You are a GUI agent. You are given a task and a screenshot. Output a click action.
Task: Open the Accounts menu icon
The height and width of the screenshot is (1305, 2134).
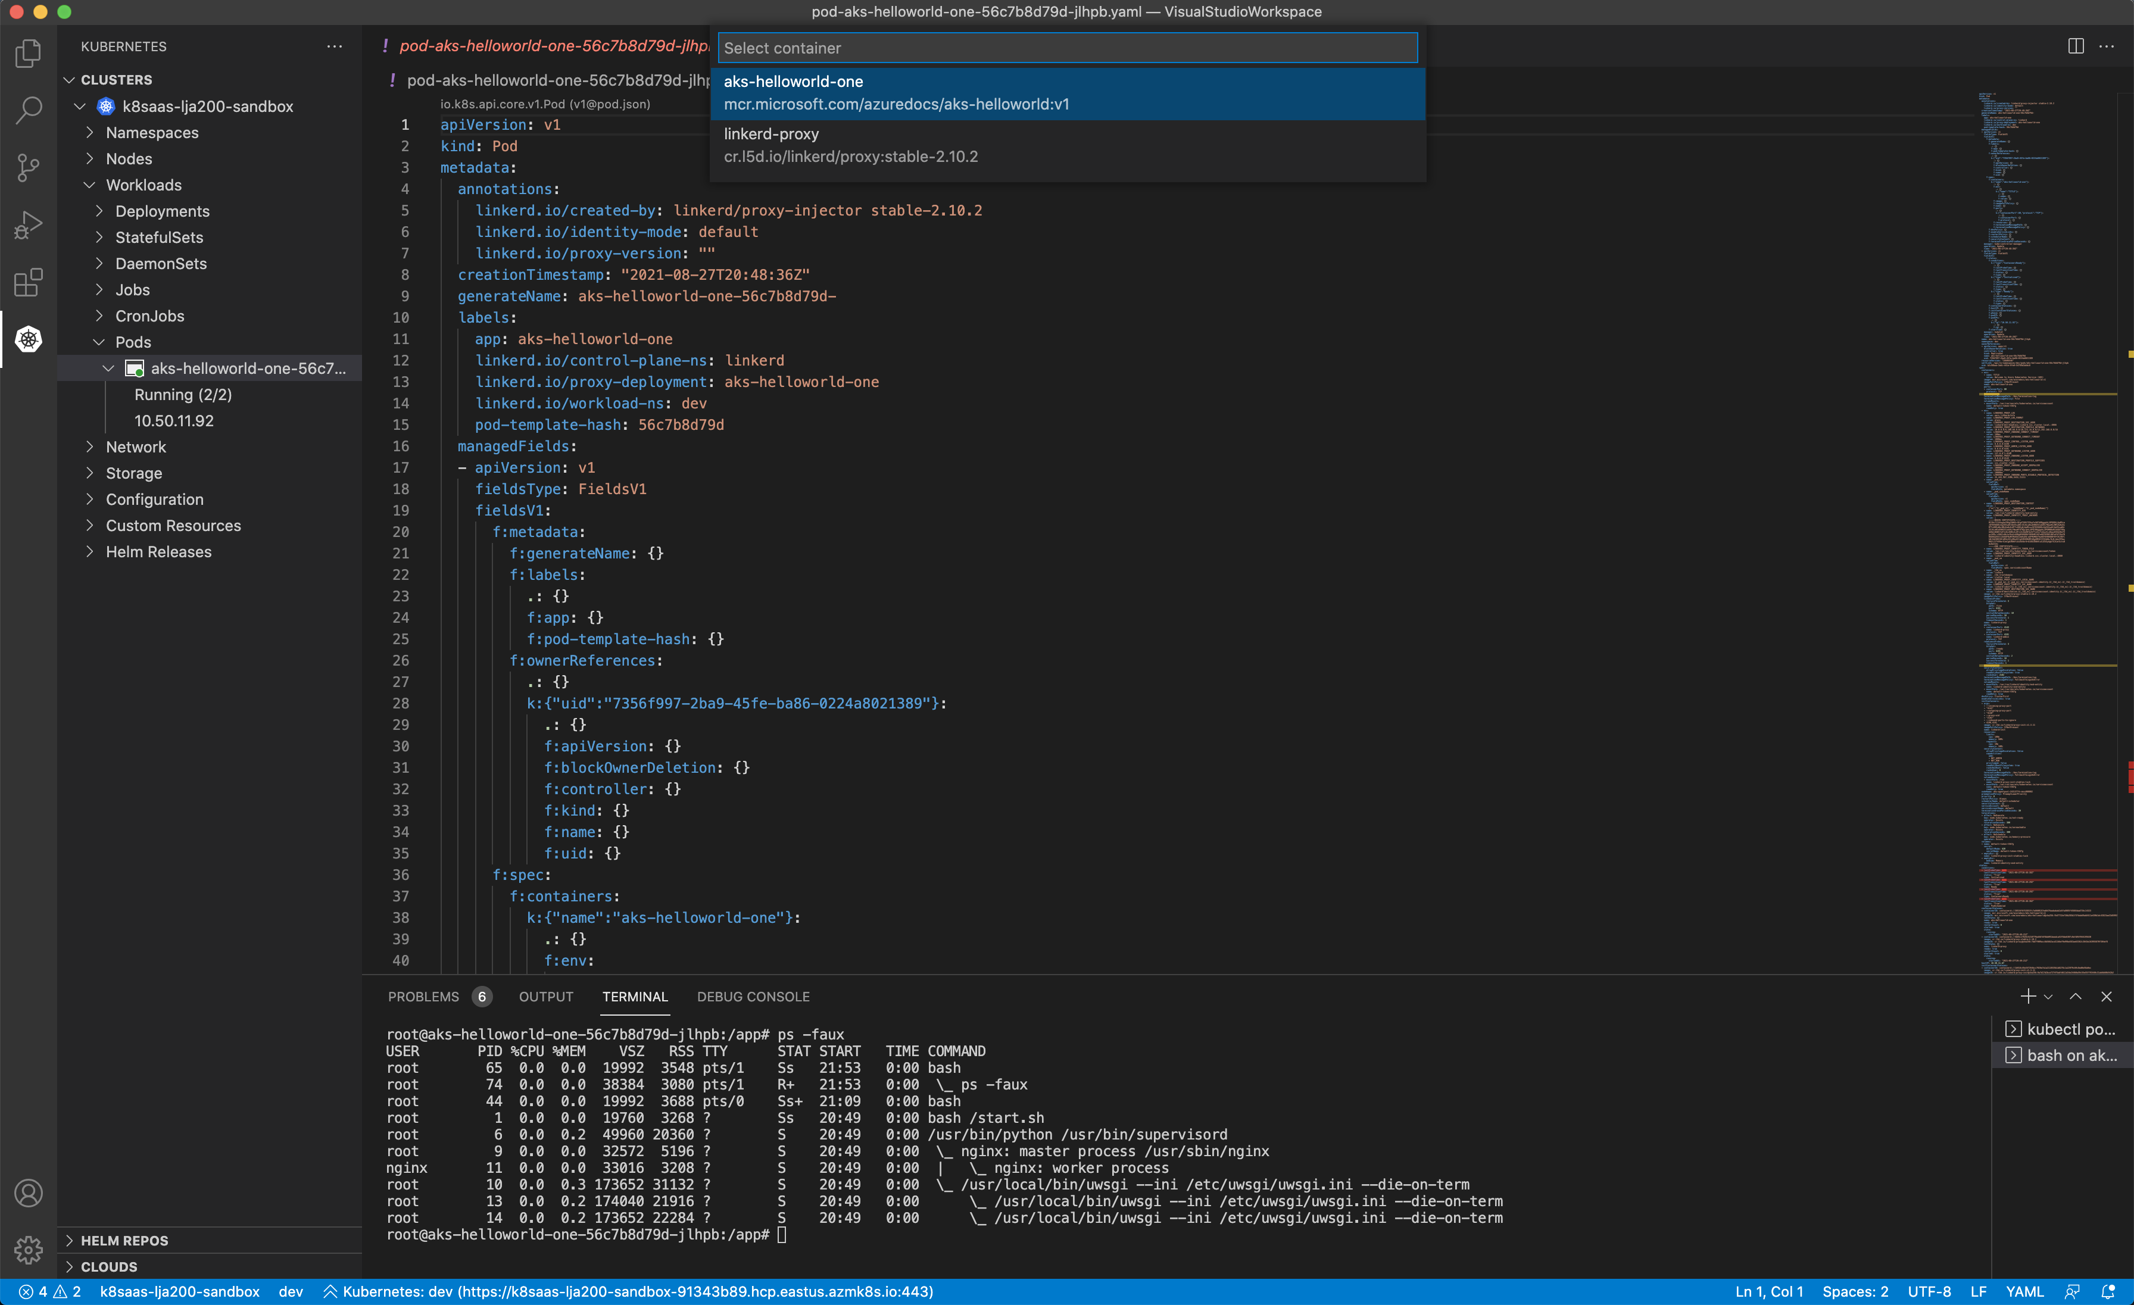29,1193
